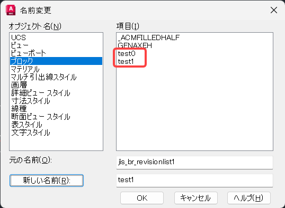Select 寸法スタイル in the object name list

(x=56, y=101)
